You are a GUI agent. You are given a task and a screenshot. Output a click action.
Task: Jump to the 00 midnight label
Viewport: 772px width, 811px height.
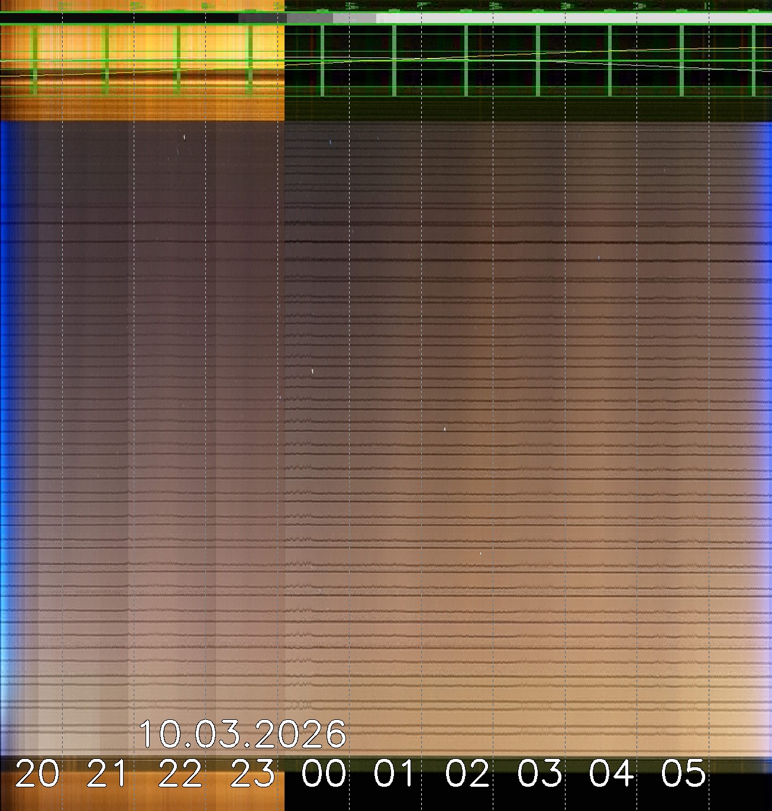click(324, 773)
